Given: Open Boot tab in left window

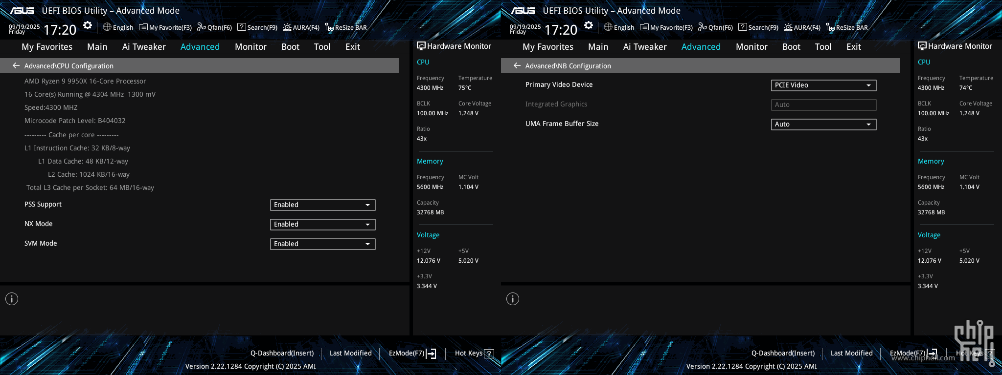Looking at the screenshot, I should click(x=291, y=47).
